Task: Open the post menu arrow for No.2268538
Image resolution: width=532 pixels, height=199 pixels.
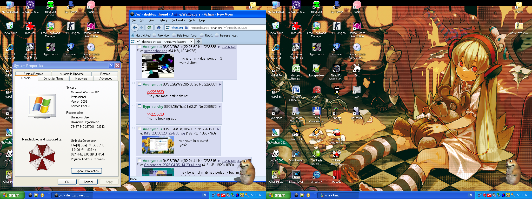Action: 219,47
